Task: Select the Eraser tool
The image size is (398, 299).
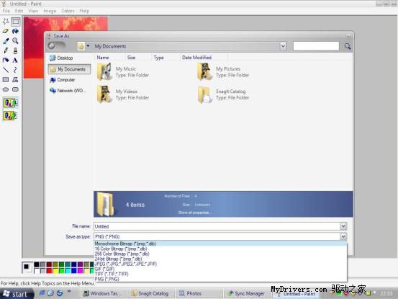Action: point(6,31)
